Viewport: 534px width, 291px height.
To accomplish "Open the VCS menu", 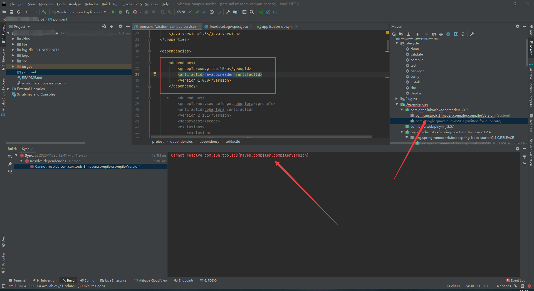I will 139,4.
